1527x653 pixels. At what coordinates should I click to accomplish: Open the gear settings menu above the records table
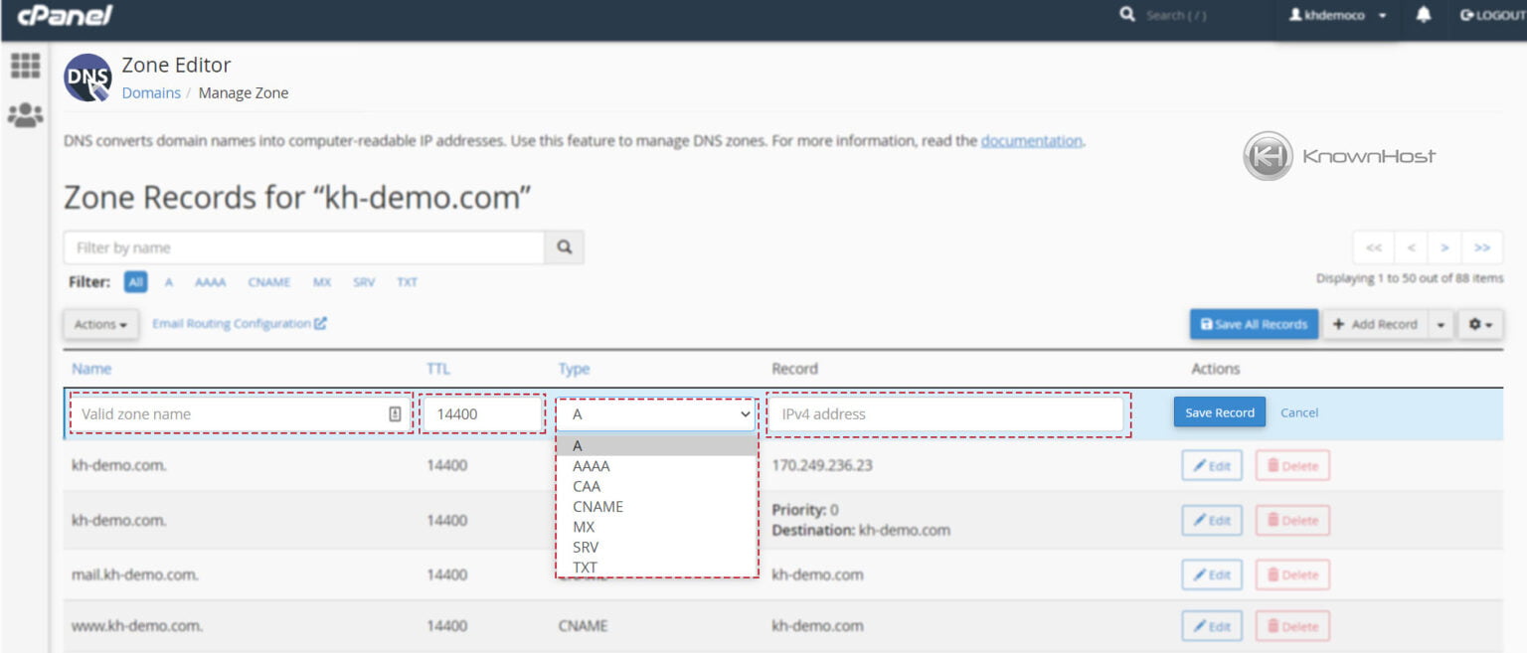click(x=1478, y=323)
